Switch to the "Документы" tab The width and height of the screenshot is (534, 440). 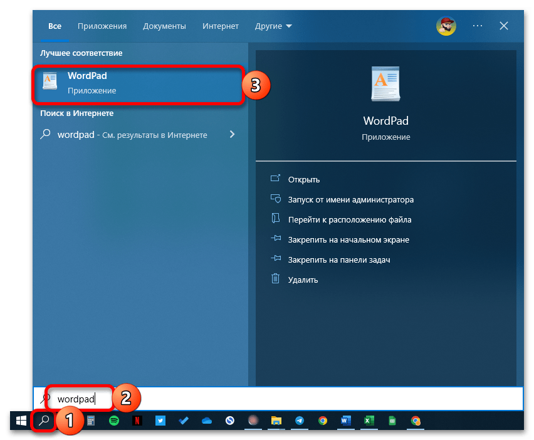[164, 26]
